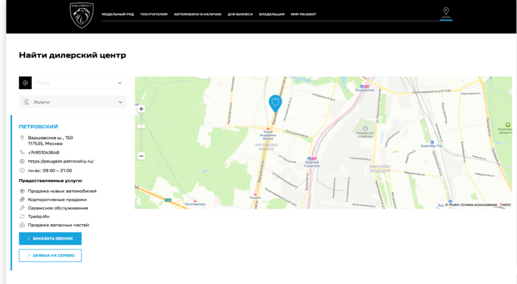Open Для бизнеса menu
This screenshot has height=284, width=517.
tap(240, 14)
